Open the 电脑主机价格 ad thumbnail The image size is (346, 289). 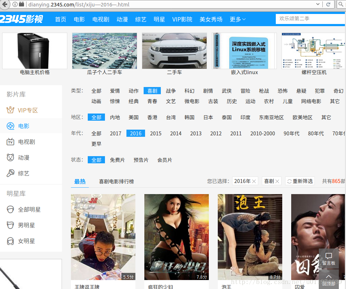[x=35, y=51]
